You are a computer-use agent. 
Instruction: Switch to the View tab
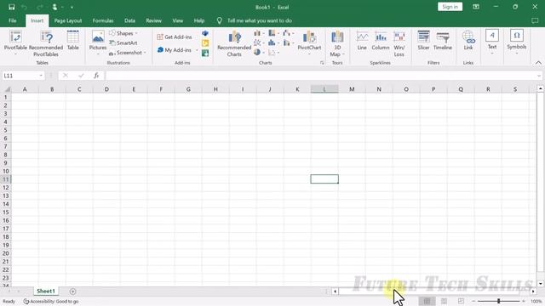[x=178, y=20]
